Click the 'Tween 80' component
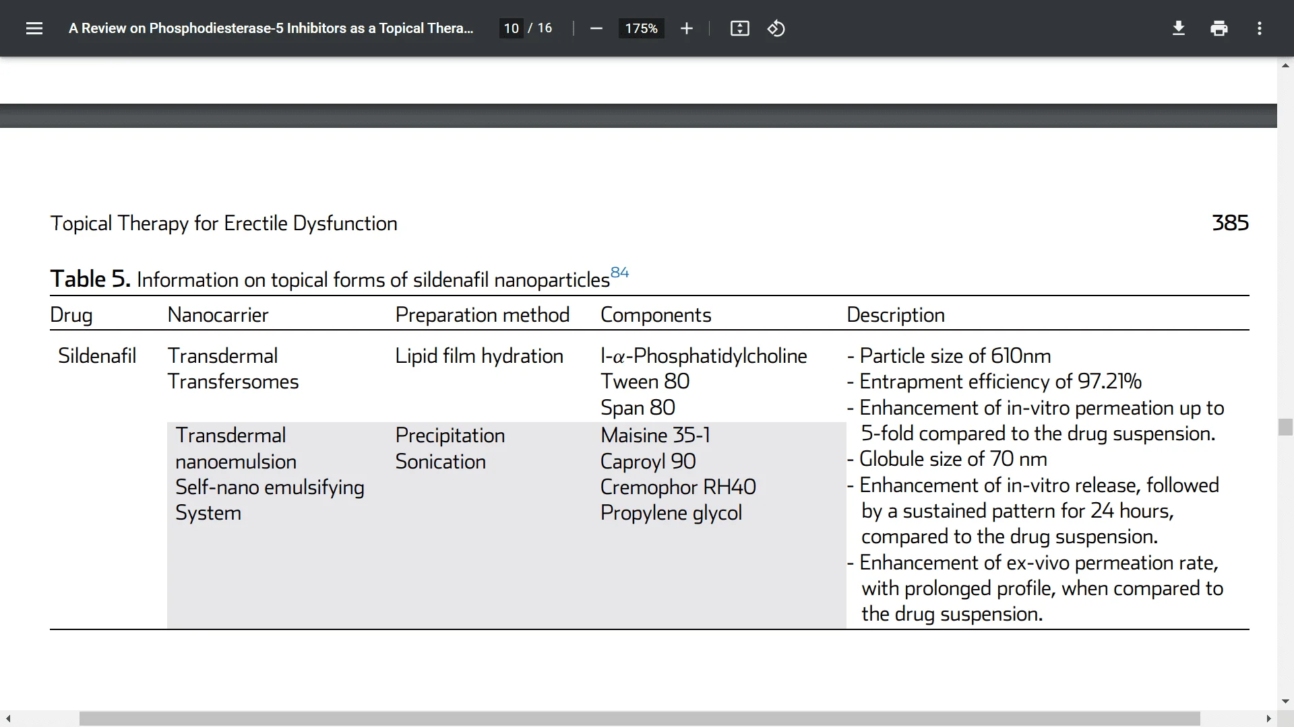Viewport: 1294px width, 727px height. point(645,381)
